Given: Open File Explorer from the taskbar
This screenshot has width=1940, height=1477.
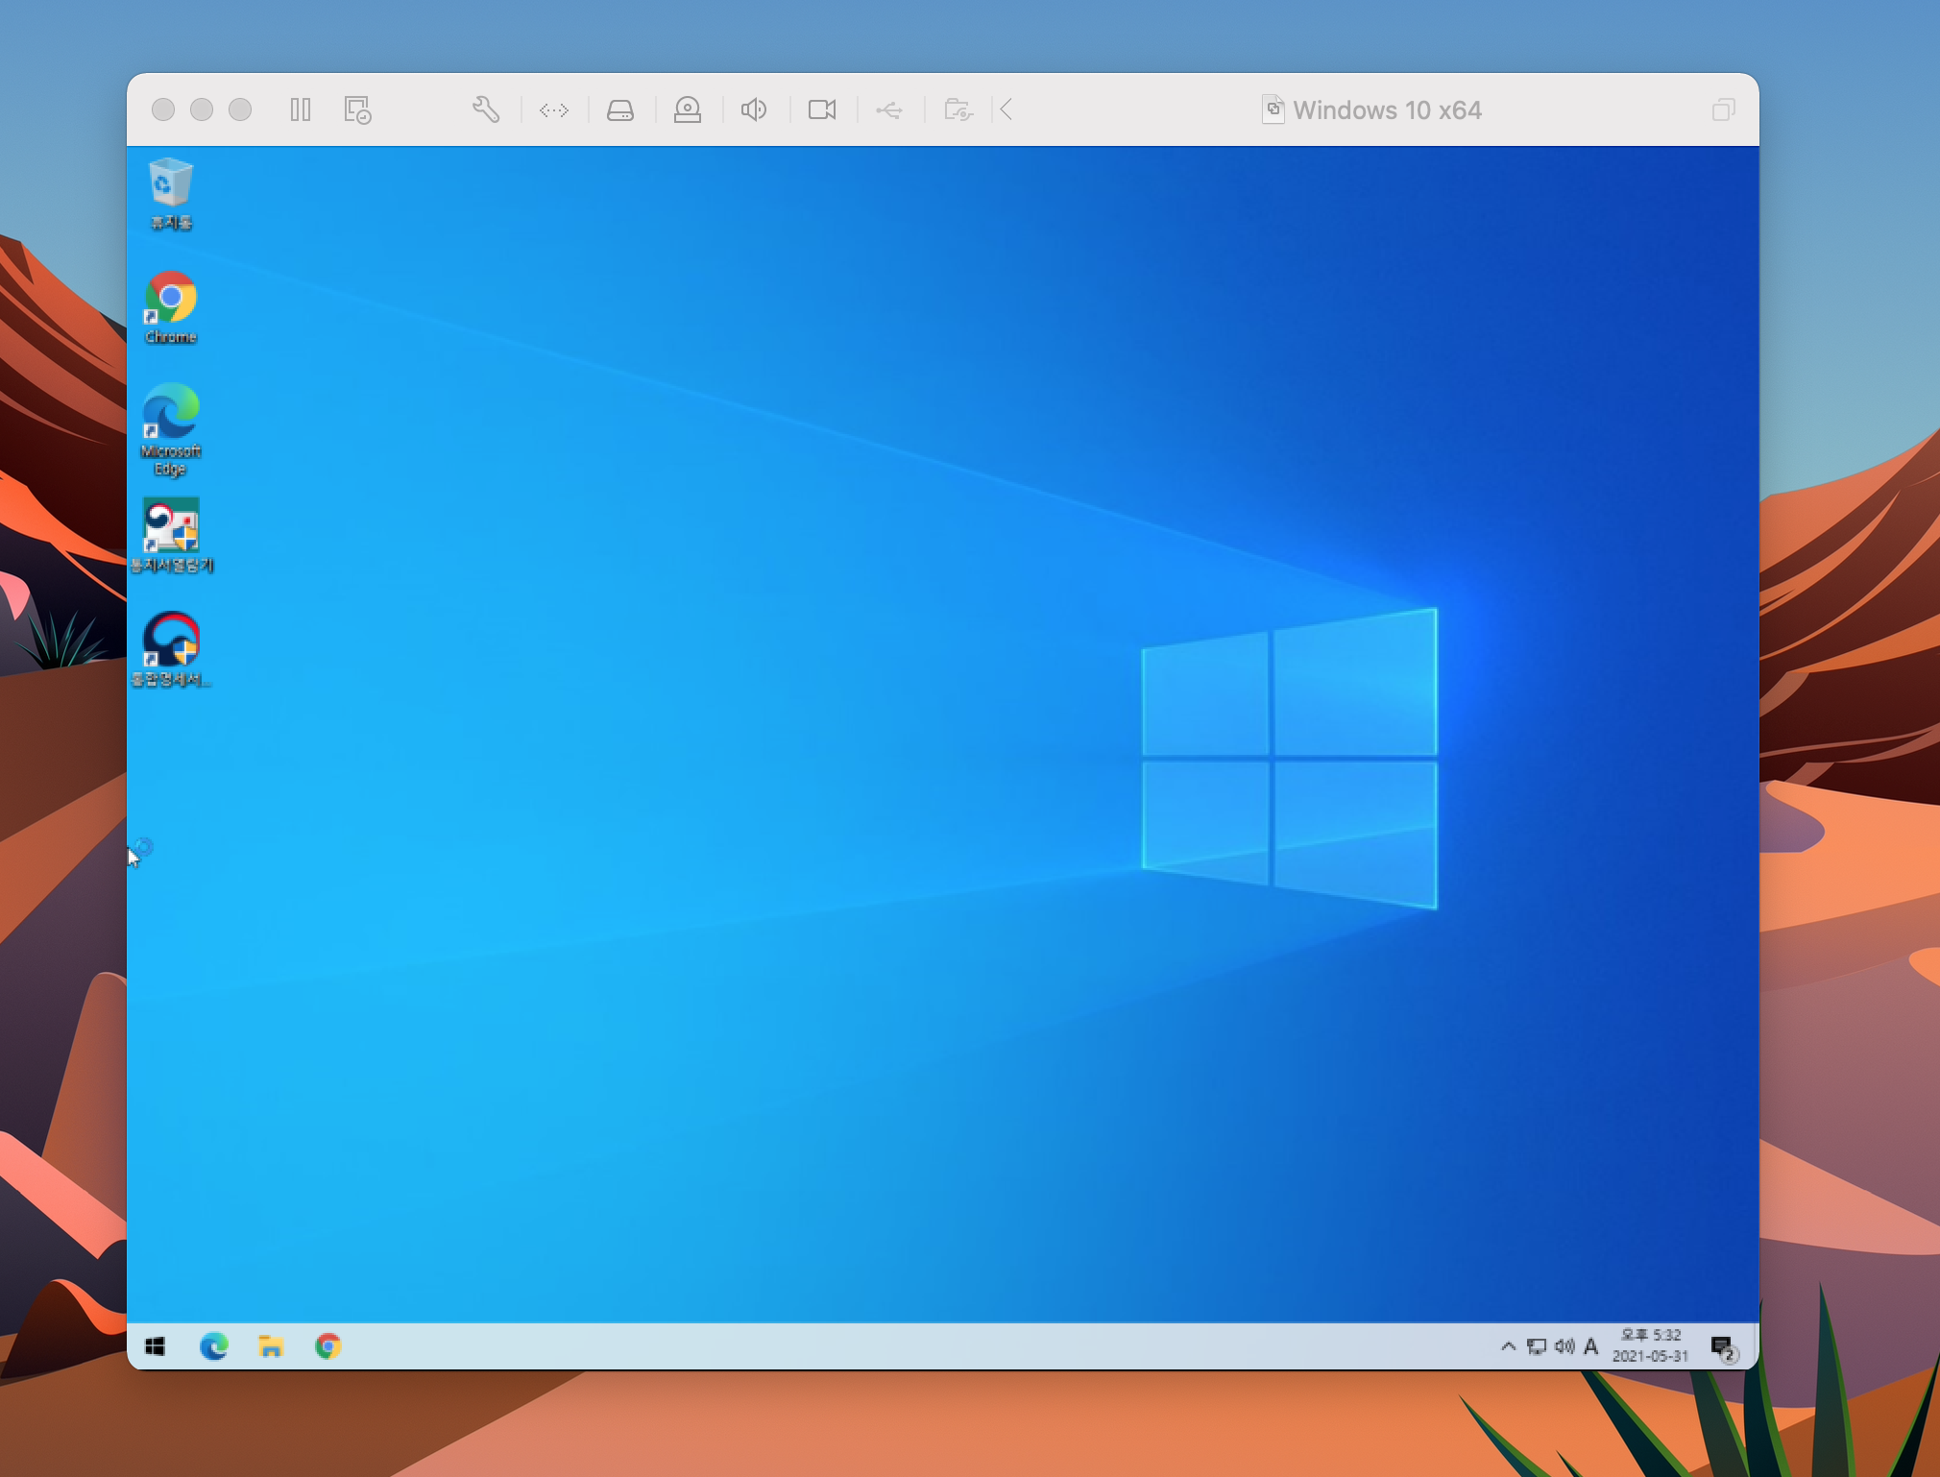Looking at the screenshot, I should [271, 1346].
